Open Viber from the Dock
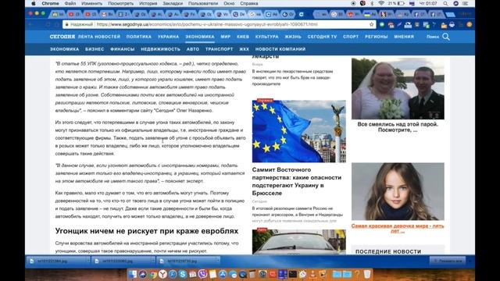This screenshot has width=500, height=281. (x=202, y=274)
